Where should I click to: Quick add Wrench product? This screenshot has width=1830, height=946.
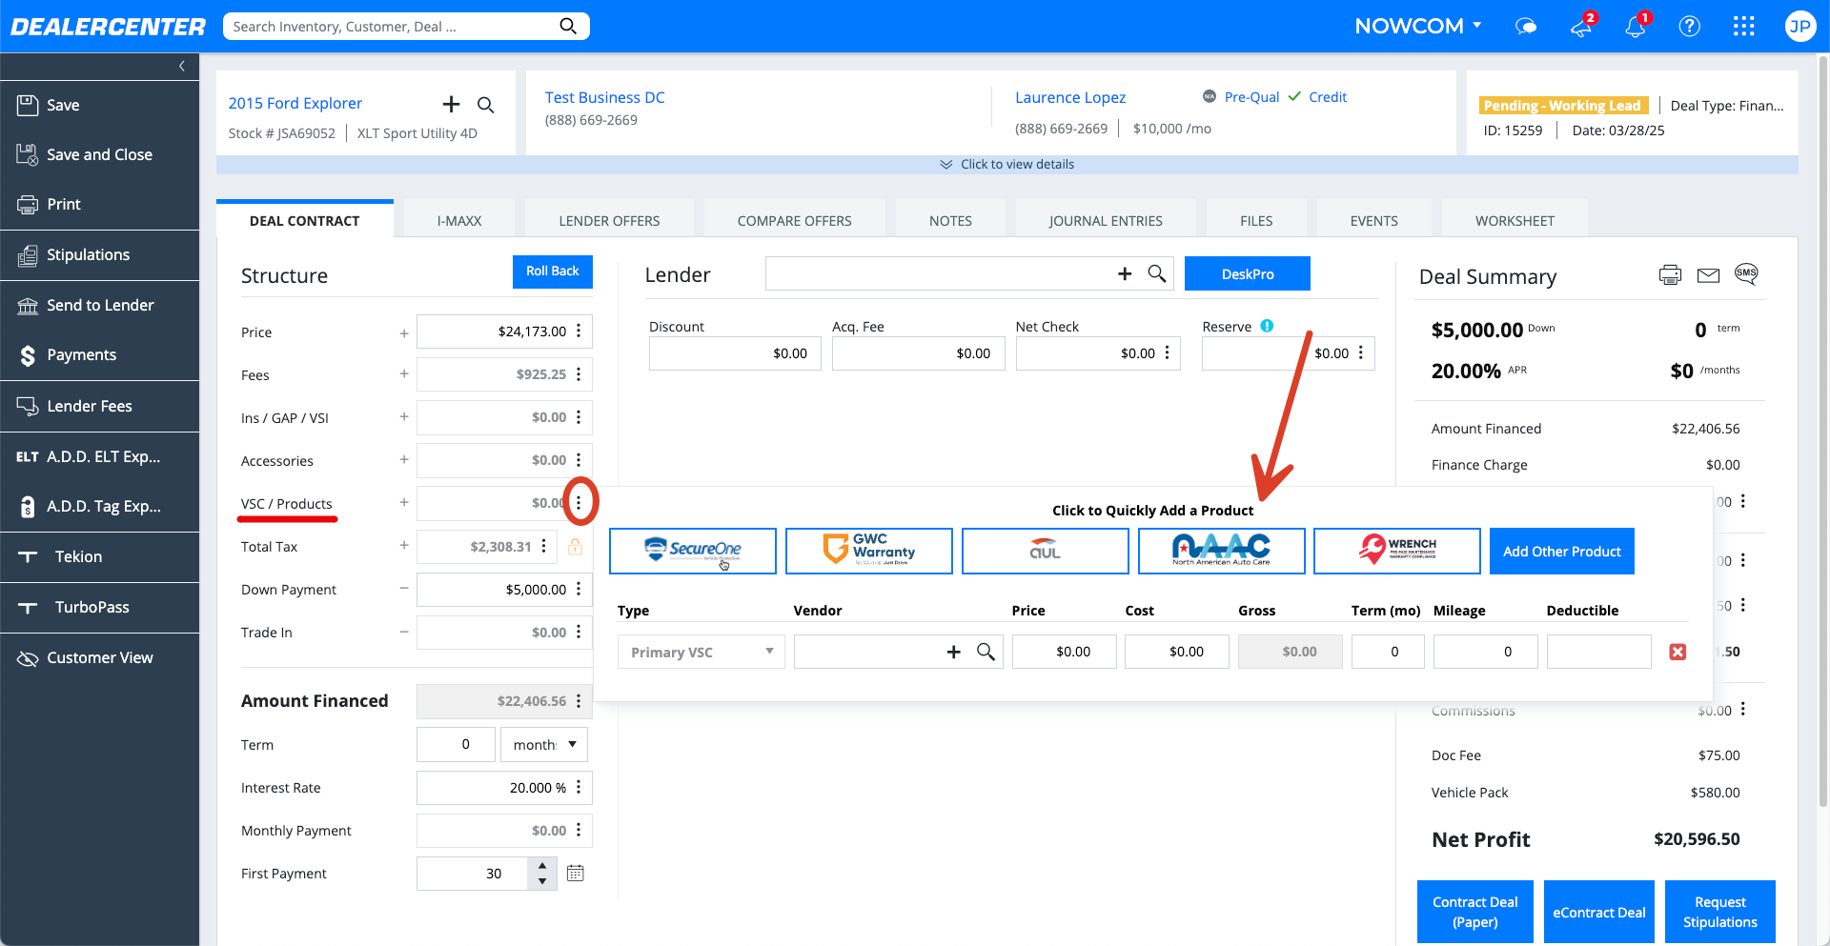[x=1397, y=552]
